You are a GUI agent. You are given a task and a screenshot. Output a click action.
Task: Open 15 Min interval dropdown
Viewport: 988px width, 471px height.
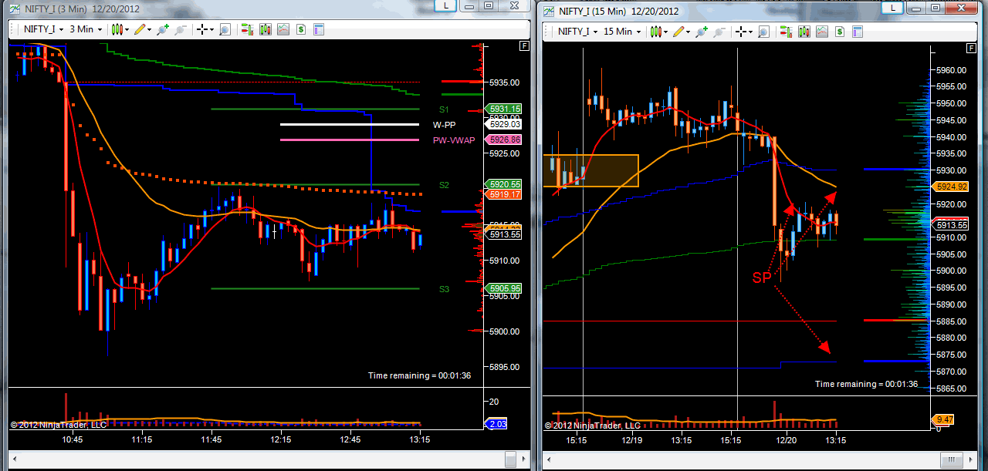pos(622,32)
